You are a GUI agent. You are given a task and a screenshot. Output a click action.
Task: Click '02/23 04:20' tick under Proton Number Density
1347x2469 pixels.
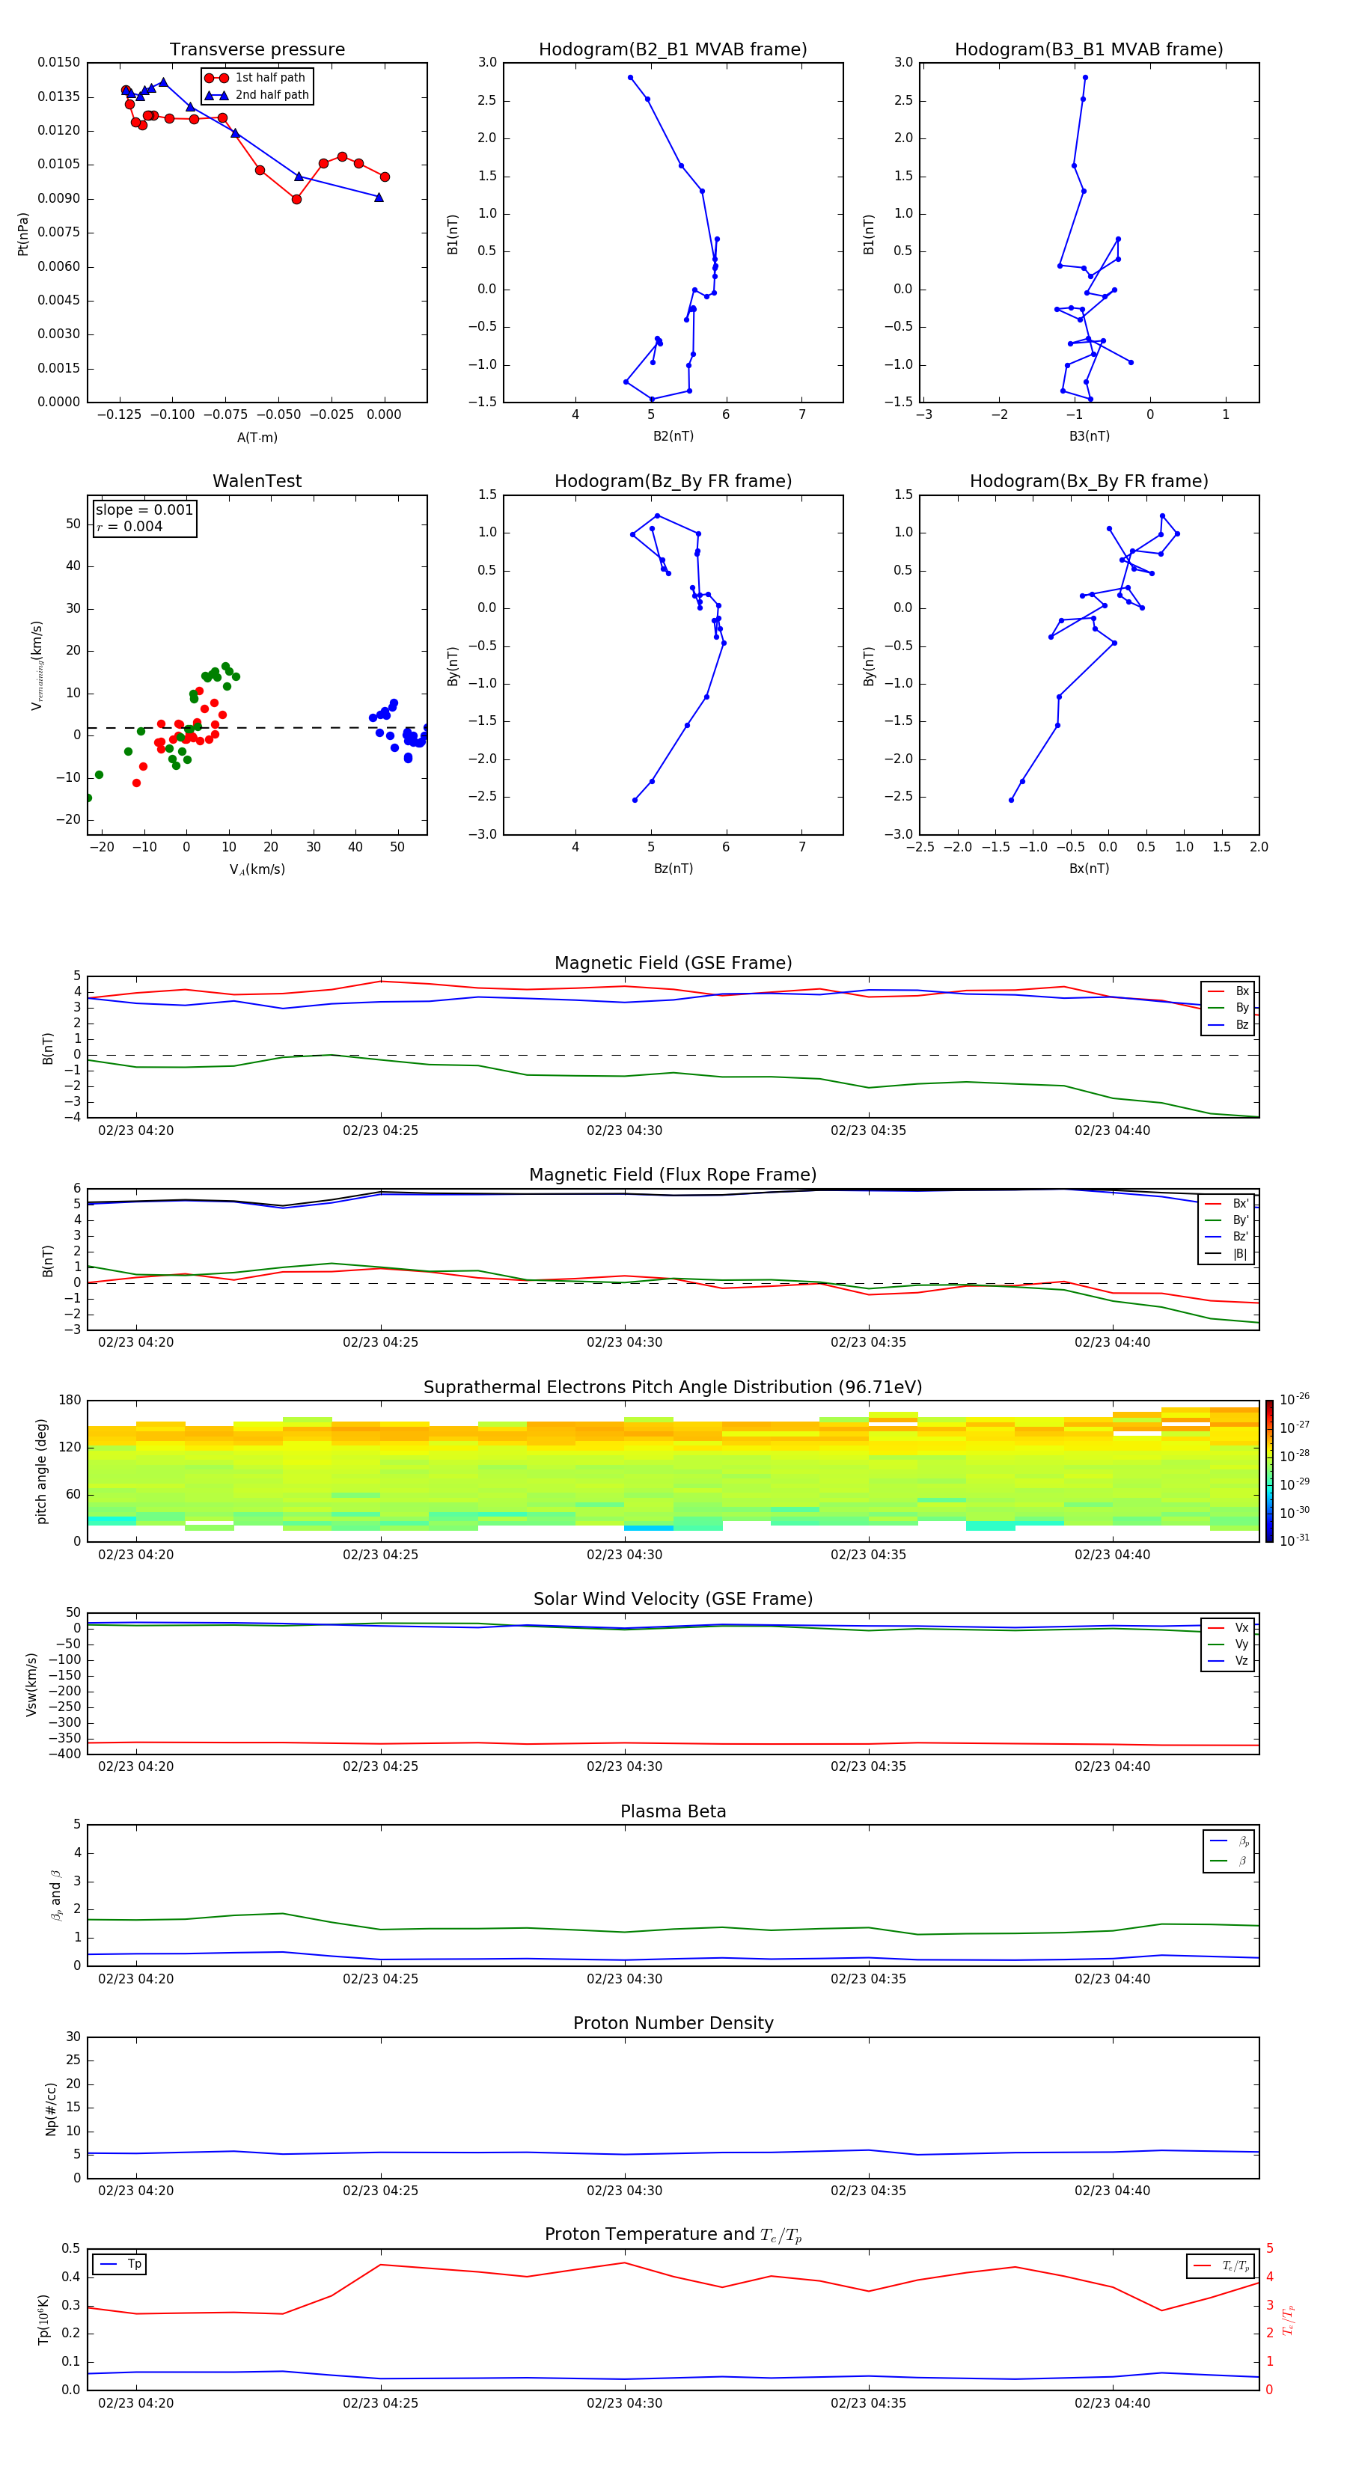point(136,2191)
